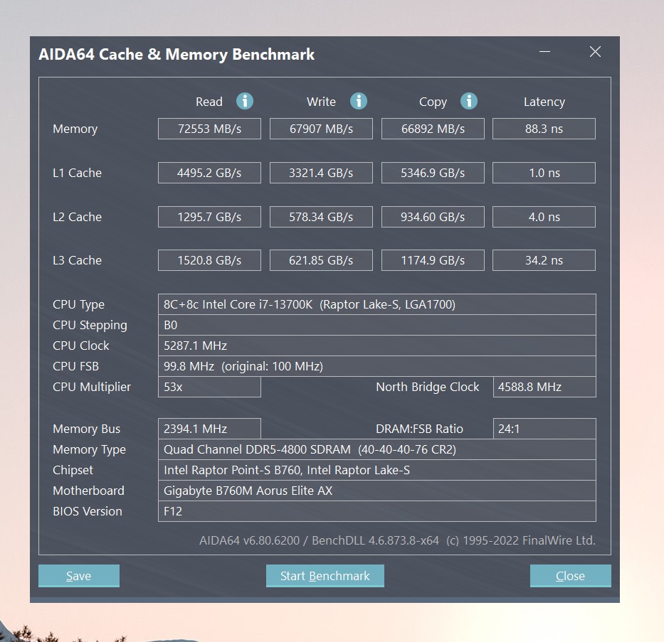Click Start Benchmark
The image size is (664, 642).
(x=325, y=576)
